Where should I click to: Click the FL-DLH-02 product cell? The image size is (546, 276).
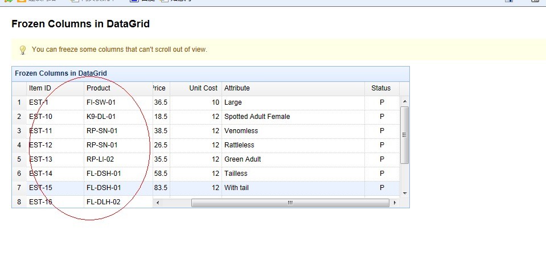pyautogui.click(x=103, y=202)
